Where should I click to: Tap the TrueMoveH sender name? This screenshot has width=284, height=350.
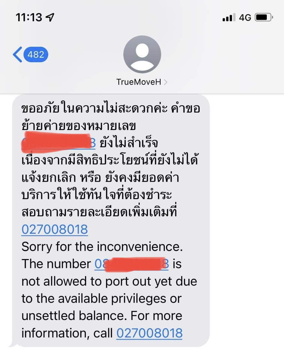point(138,82)
